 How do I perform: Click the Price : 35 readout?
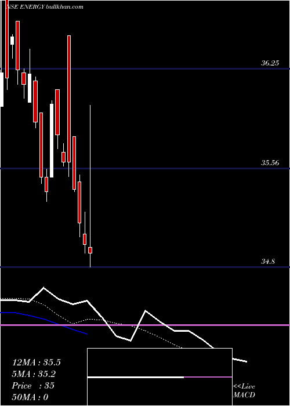click(x=33, y=386)
